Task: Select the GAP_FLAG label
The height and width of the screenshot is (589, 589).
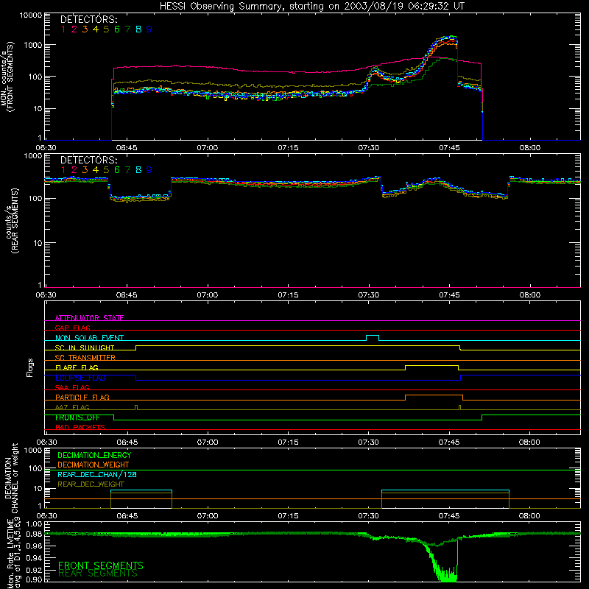Action: pyautogui.click(x=72, y=328)
